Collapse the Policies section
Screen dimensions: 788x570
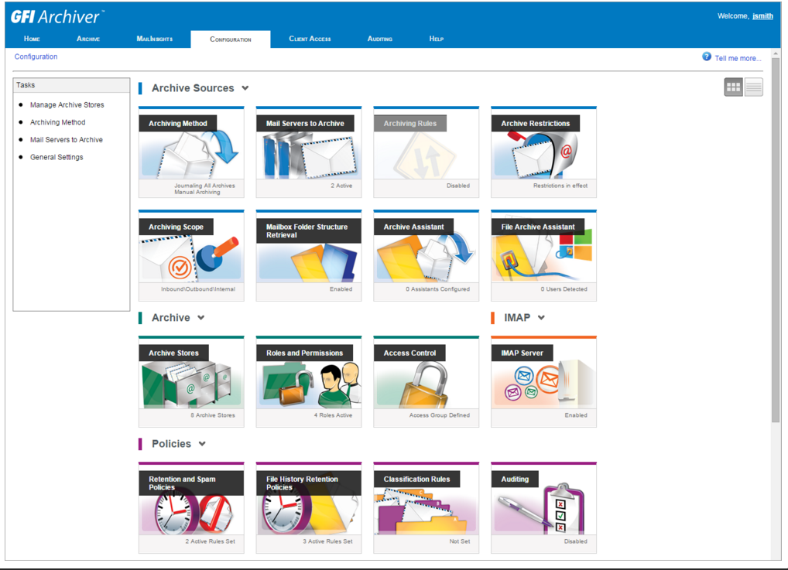coord(203,444)
